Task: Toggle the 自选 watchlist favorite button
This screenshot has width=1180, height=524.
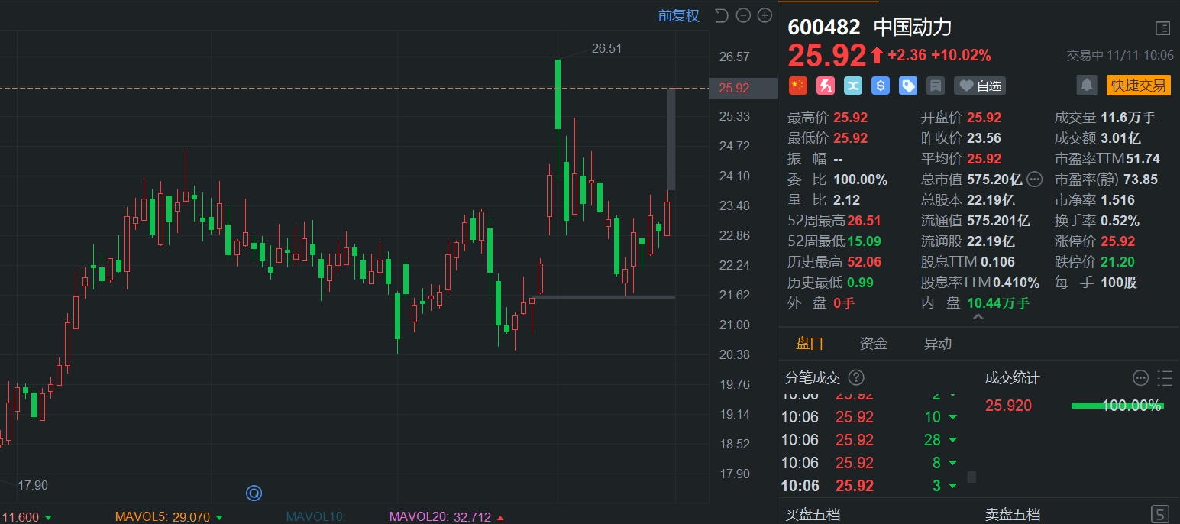Action: [x=980, y=86]
